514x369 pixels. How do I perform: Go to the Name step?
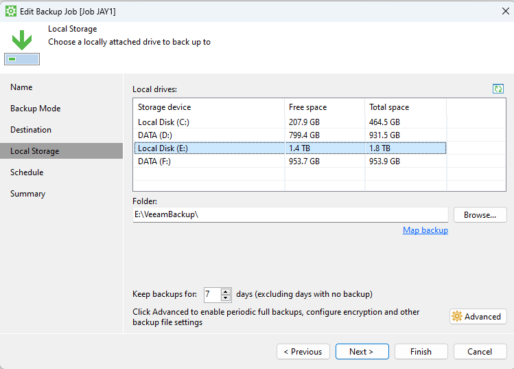21,87
